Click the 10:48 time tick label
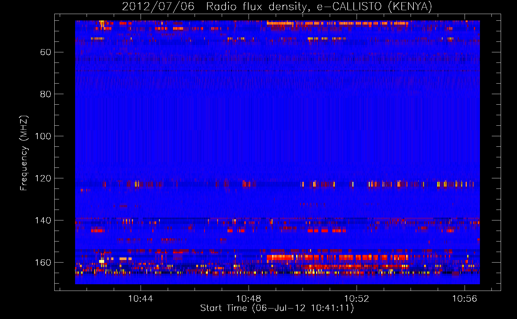The width and height of the screenshot is (517, 319). click(x=249, y=299)
